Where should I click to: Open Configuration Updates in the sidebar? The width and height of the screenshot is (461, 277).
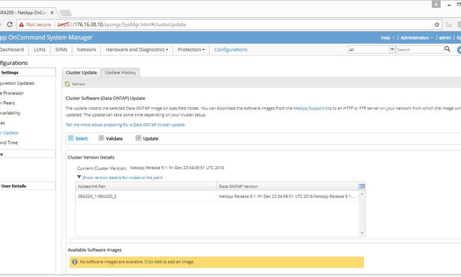click(17, 83)
